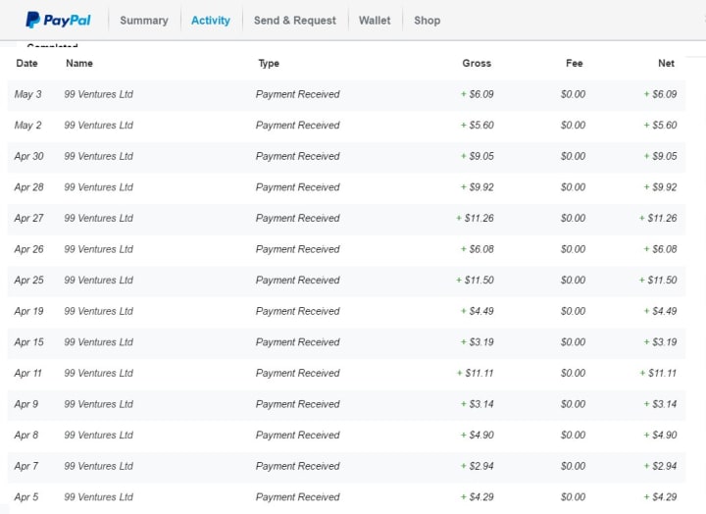The height and width of the screenshot is (514, 706).
Task: Select the Apr 30 date entry
Action: (28, 156)
